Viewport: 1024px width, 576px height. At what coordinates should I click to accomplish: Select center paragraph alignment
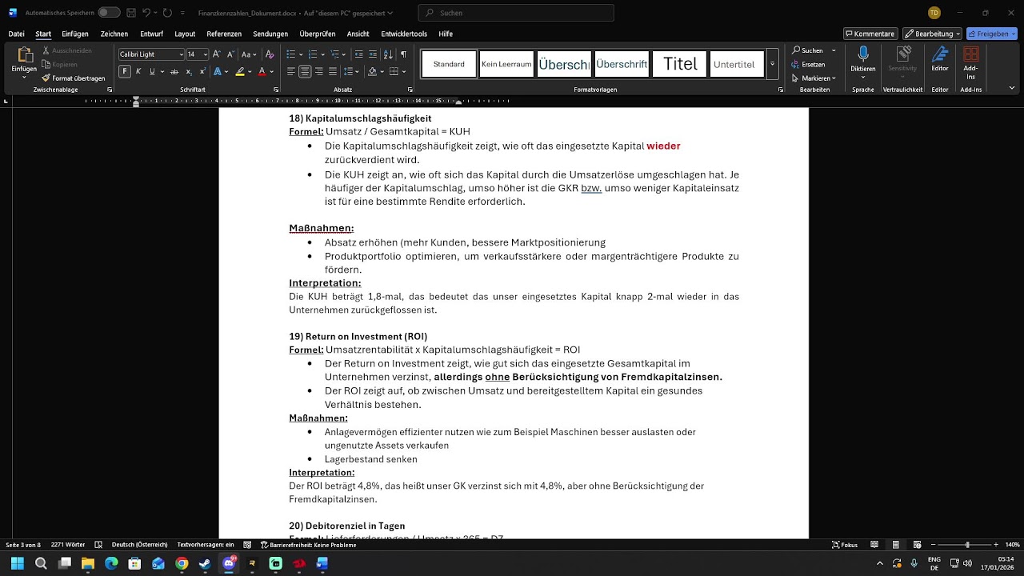tap(305, 72)
